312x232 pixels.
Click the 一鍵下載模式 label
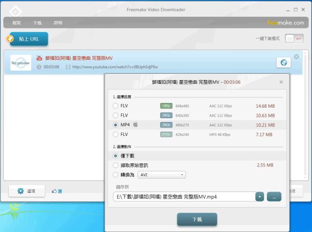pyautogui.click(x=268, y=38)
